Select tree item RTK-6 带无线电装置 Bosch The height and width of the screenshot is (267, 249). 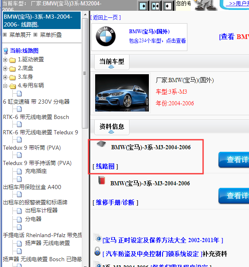[x=36, y=117]
